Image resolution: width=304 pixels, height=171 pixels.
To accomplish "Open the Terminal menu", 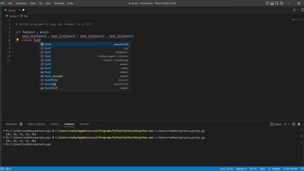I will pyautogui.click(x=59, y=3).
